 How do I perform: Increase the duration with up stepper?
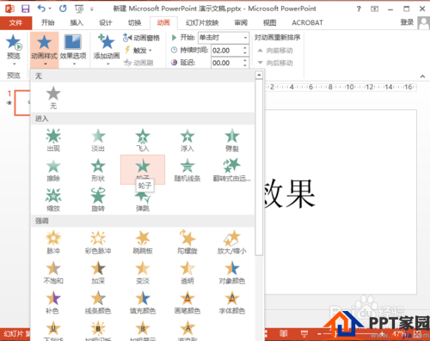click(x=245, y=48)
